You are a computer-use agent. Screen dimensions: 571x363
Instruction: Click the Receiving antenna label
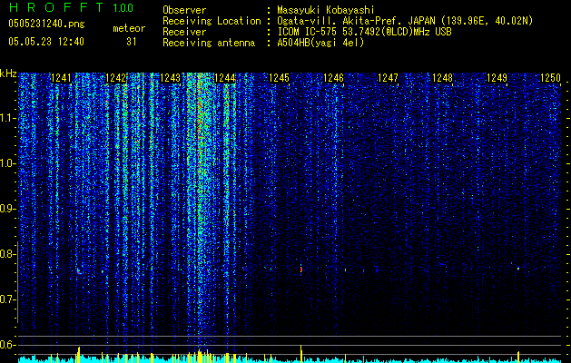[209, 43]
